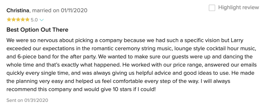Click the second gold rating star

[13, 19]
